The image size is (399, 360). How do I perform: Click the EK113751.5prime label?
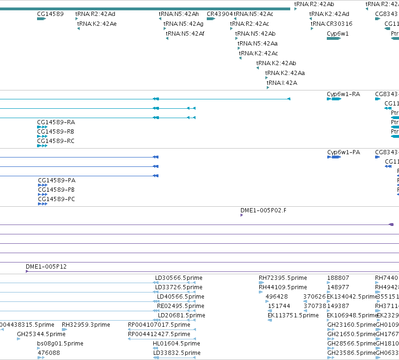[x=293, y=315]
